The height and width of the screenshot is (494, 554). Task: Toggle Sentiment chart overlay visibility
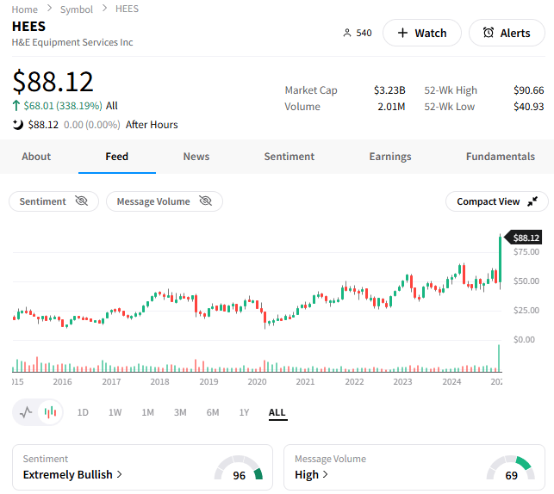pyautogui.click(x=82, y=201)
